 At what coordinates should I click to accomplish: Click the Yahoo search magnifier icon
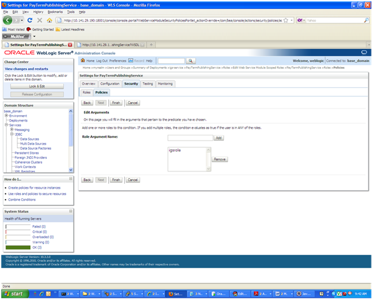pos(366,20)
